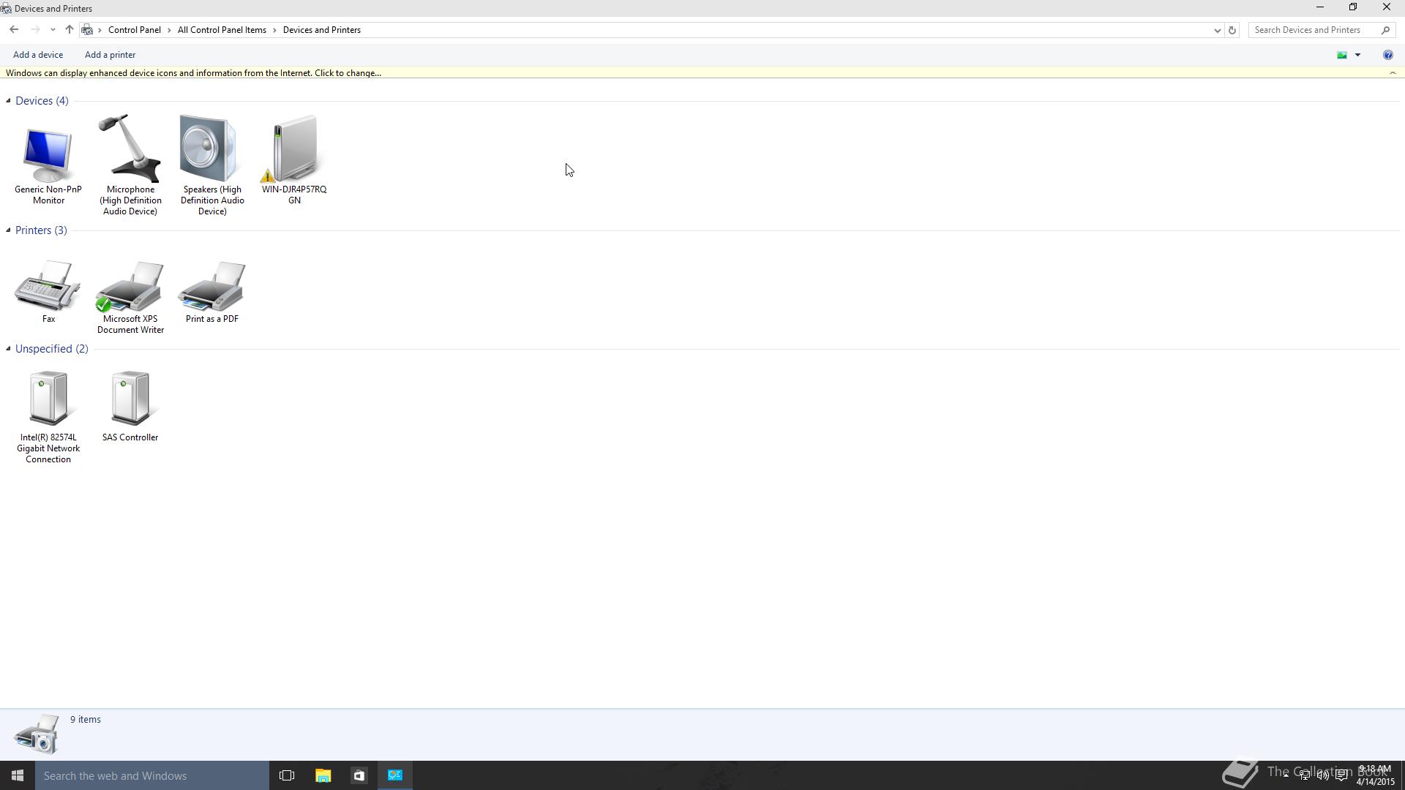Click the Devices and Printers breadcrumb
Viewport: 1405px width, 790px height.
322,30
